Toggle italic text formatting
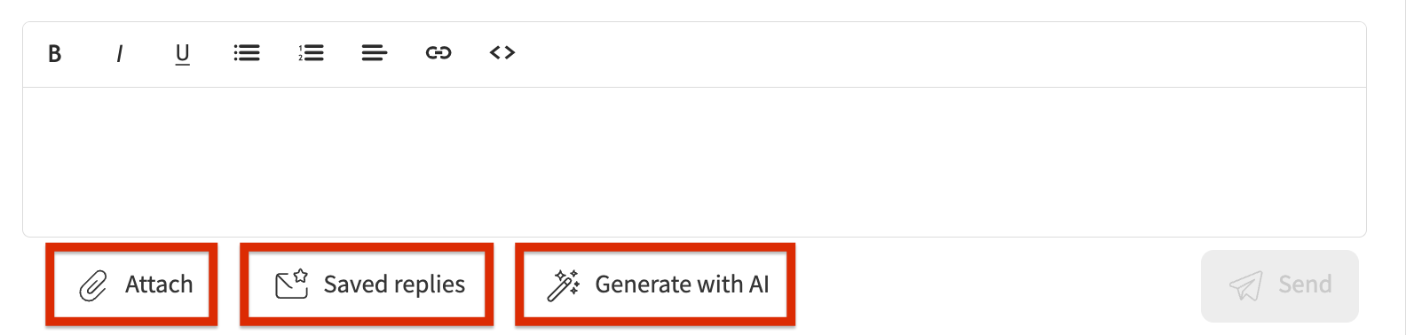Viewport: 1422px width, 335px height. point(119,53)
